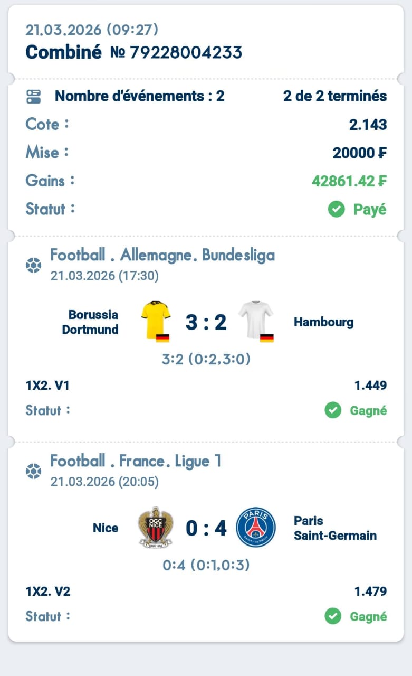Click the Gagné checkmark for Dortmund match
This screenshot has height=676, width=412.
[x=333, y=410]
